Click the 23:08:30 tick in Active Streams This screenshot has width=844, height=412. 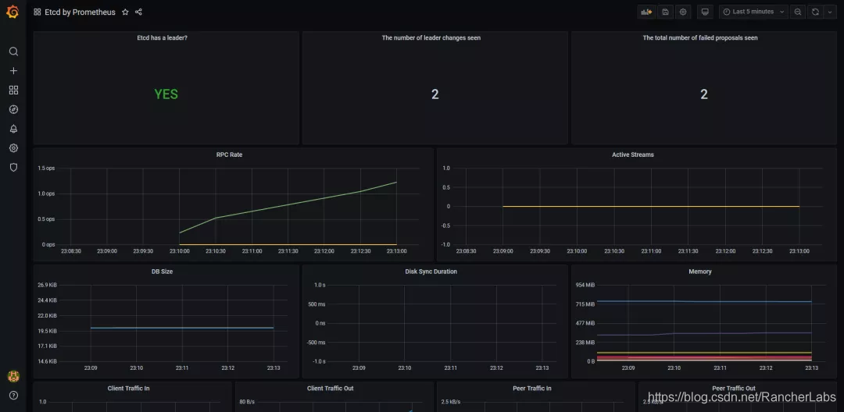(x=466, y=250)
